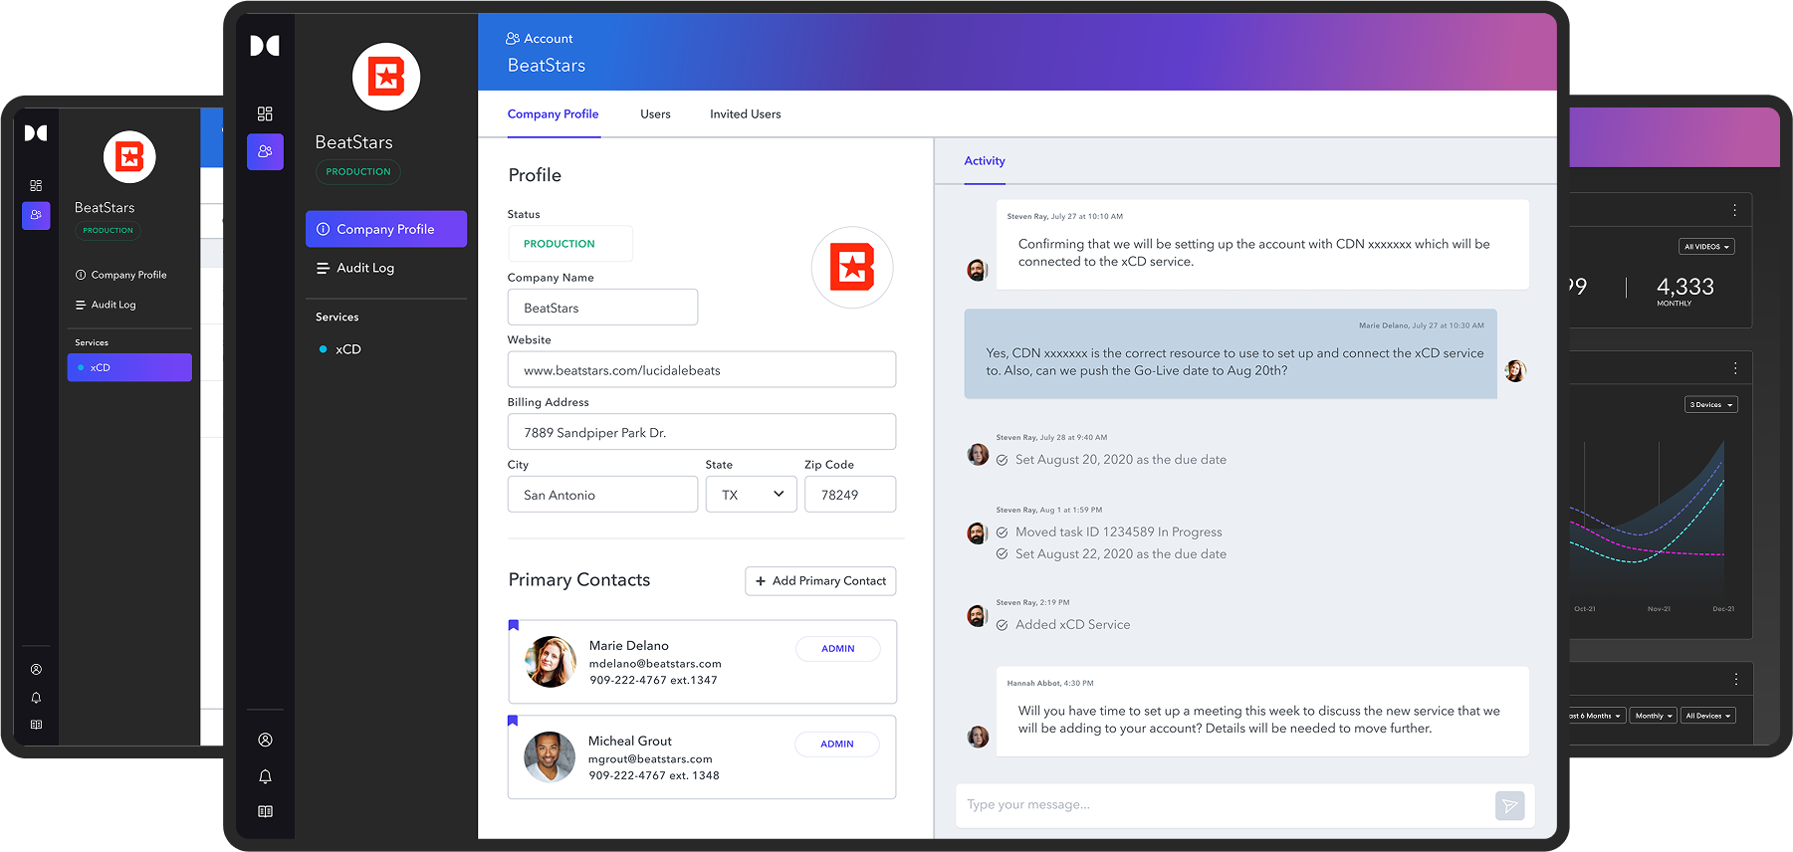Click the BeatStars logo beside the Status field
Screen dimensions: 1793x852
tap(852, 267)
